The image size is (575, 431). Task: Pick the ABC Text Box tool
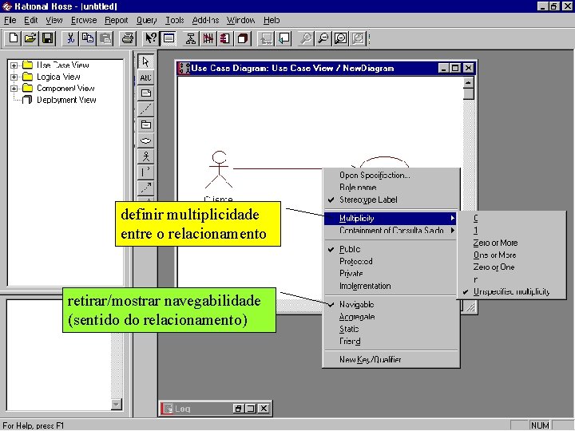click(146, 77)
